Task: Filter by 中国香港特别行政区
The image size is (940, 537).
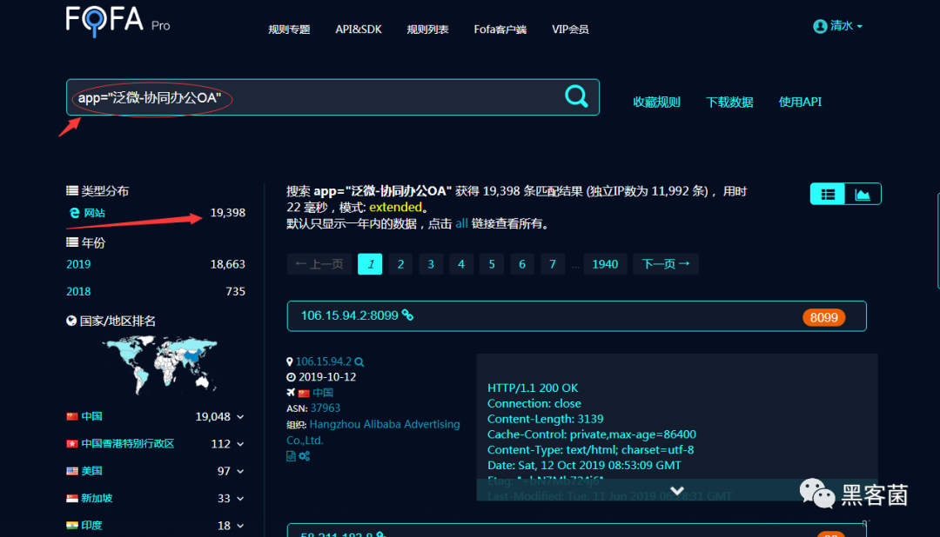Action: [x=128, y=444]
